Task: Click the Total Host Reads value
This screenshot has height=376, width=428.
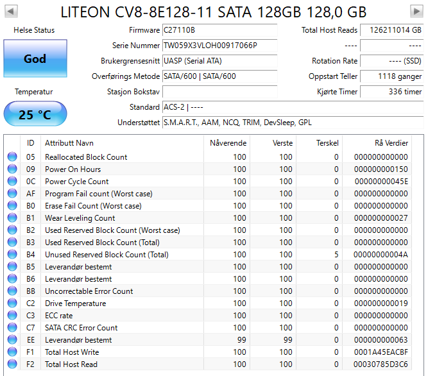Action: 391,30
